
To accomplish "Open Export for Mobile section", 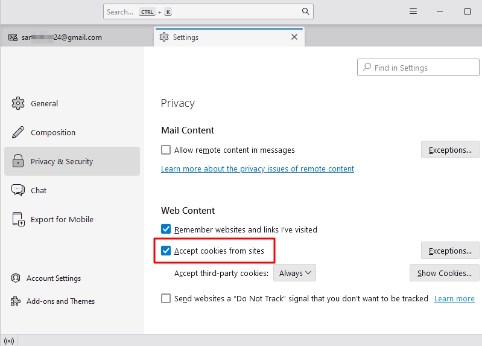I will pos(72,219).
